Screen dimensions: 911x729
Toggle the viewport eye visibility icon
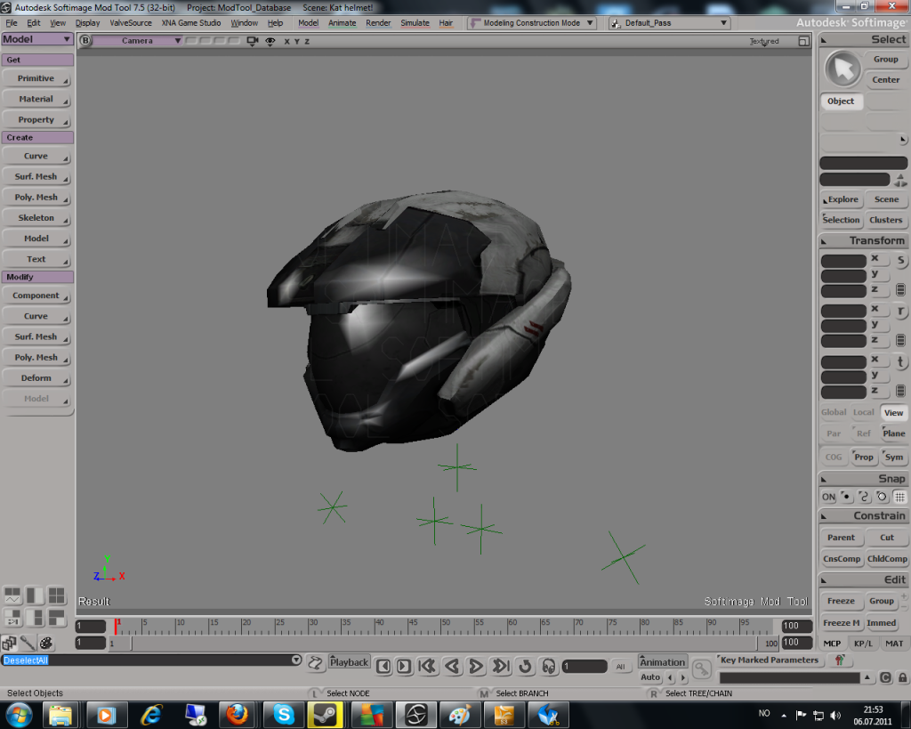pyautogui.click(x=270, y=41)
